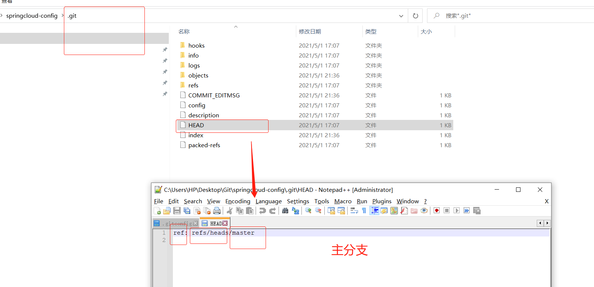Click Run Macro Multiple Times icon
This screenshot has height=287, width=594.
(x=467, y=211)
